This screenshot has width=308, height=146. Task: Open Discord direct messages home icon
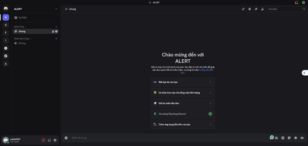click(x=6, y=8)
